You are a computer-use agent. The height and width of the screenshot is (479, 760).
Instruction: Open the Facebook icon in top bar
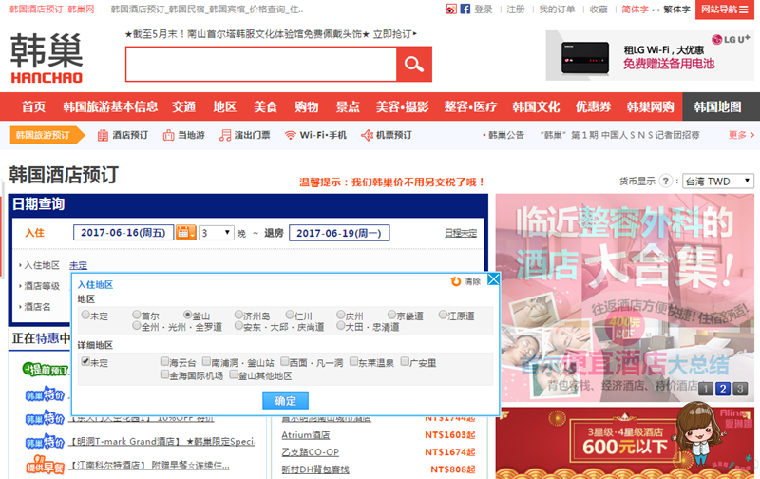point(465,10)
